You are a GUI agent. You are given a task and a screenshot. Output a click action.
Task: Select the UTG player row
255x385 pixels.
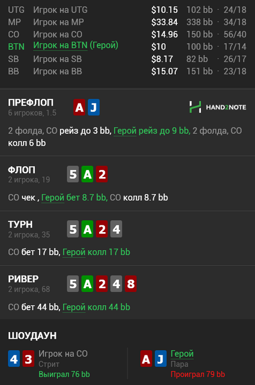(127, 10)
